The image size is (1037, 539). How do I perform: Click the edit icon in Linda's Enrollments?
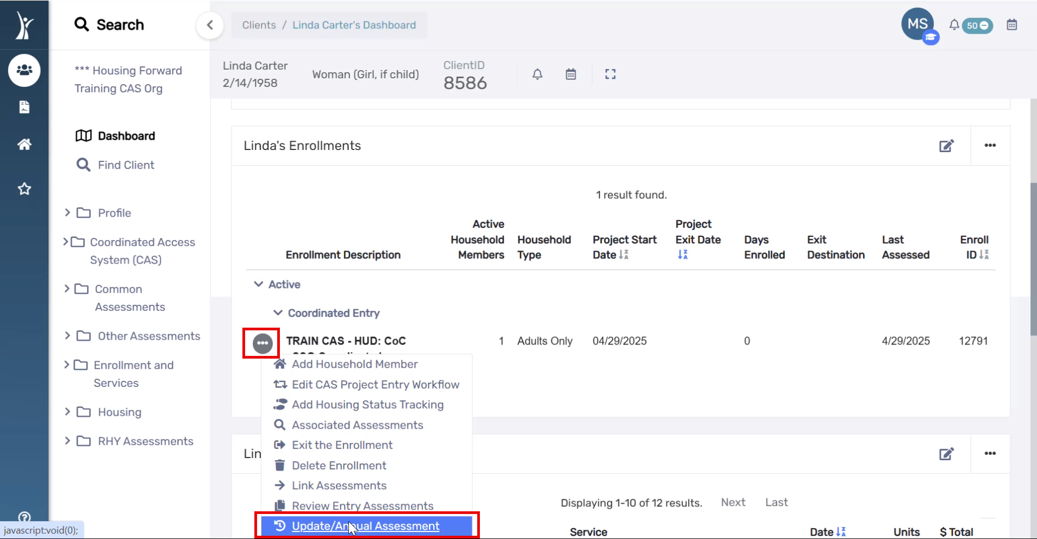(x=946, y=146)
